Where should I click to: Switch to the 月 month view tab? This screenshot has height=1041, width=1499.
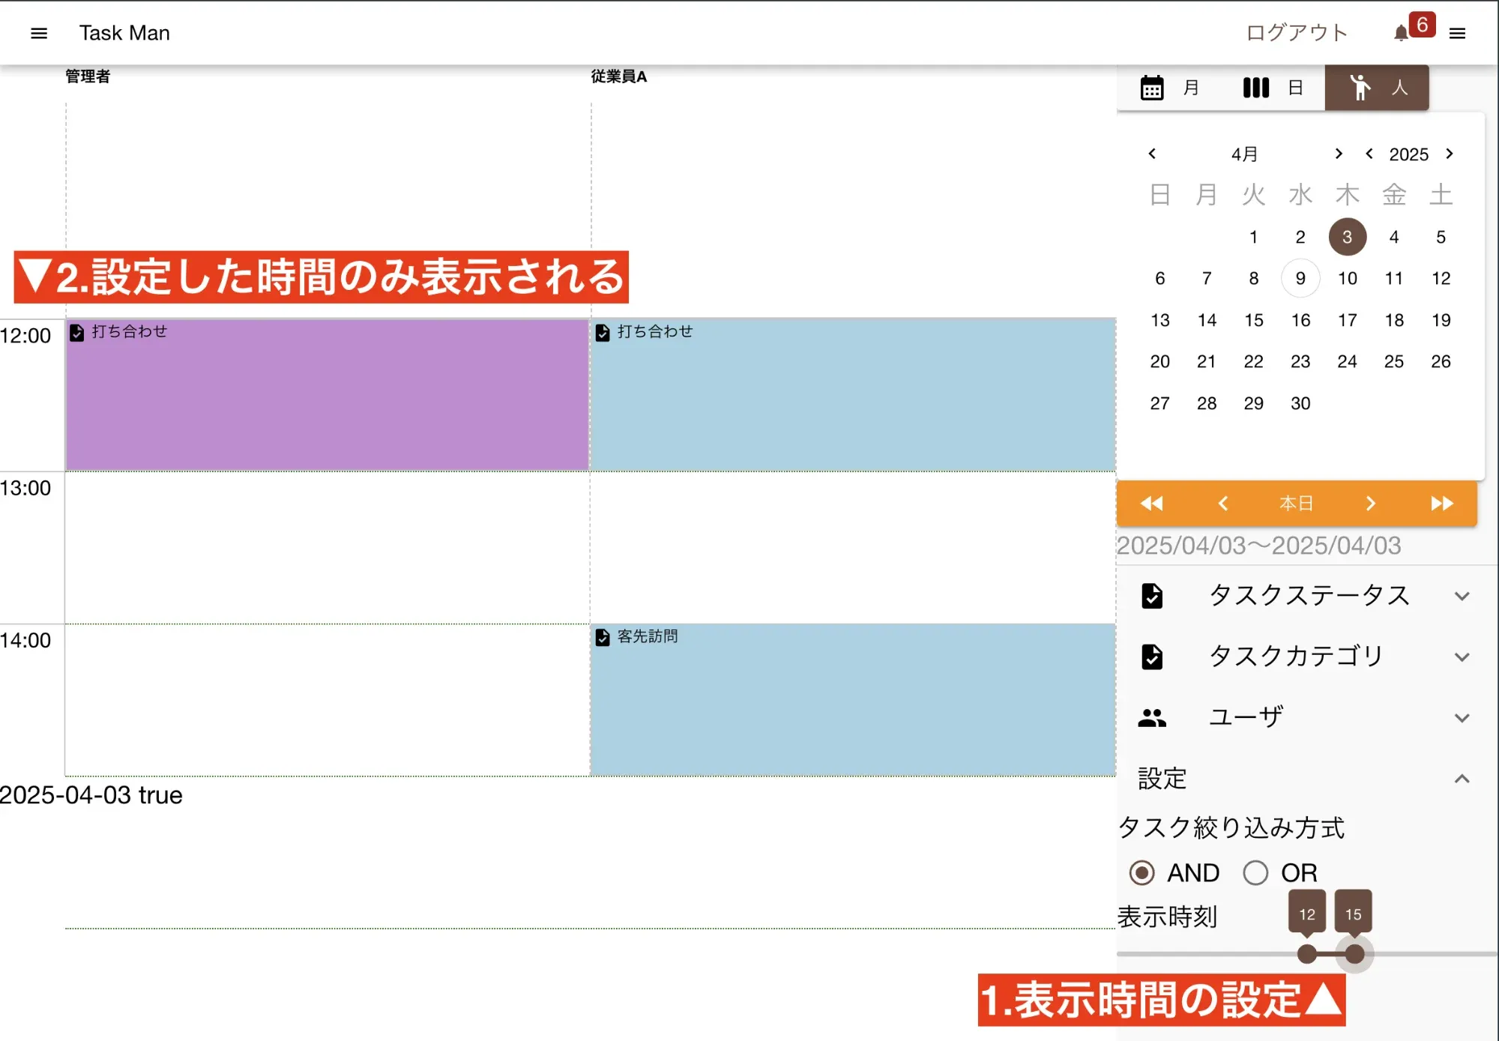[x=1170, y=88]
